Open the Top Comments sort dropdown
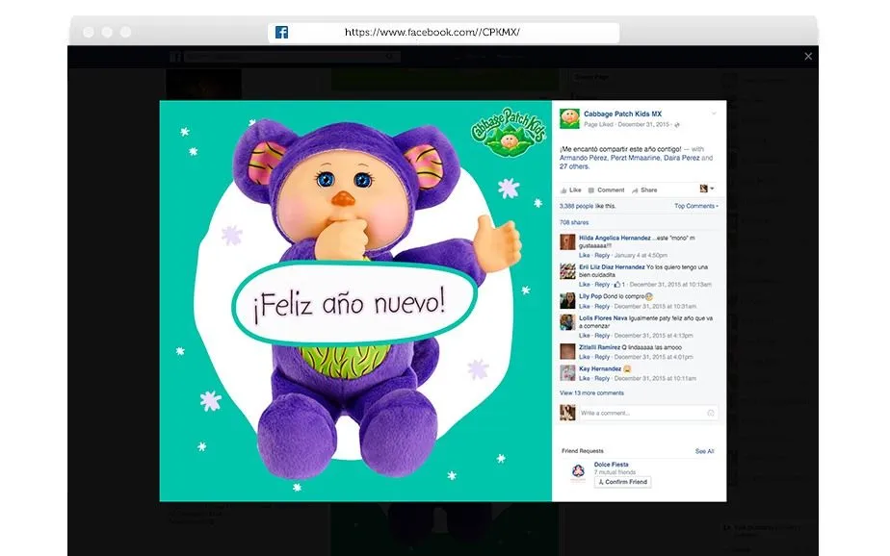The width and height of the screenshot is (890, 556). point(696,206)
